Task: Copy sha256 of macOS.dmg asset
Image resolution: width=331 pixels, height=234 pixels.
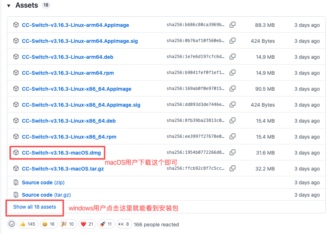Action: pos(233,152)
